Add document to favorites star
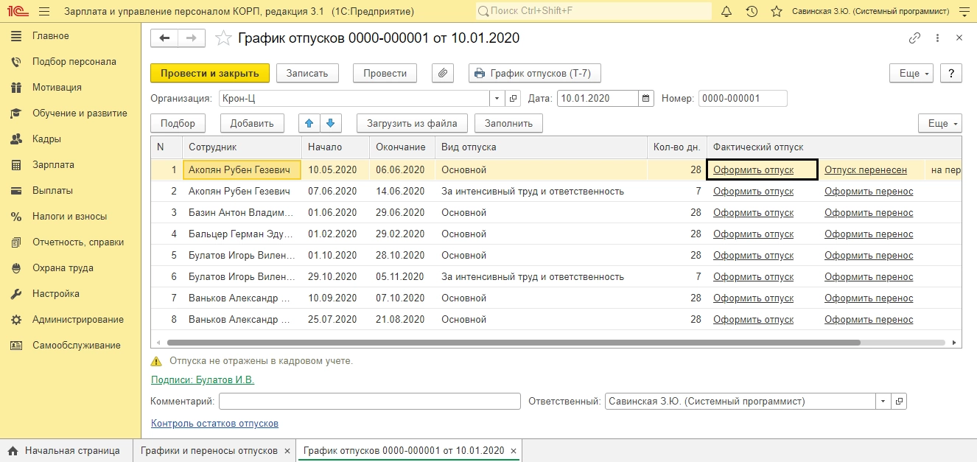Image resolution: width=977 pixels, height=462 pixels. [x=223, y=39]
